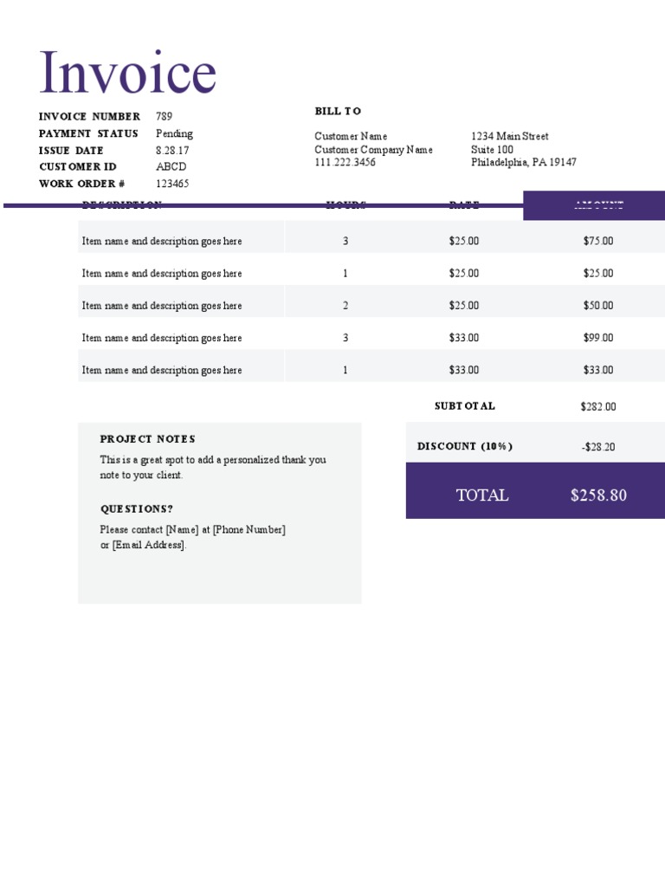
Task: Click the Pending payment status value
Action: 174,133
